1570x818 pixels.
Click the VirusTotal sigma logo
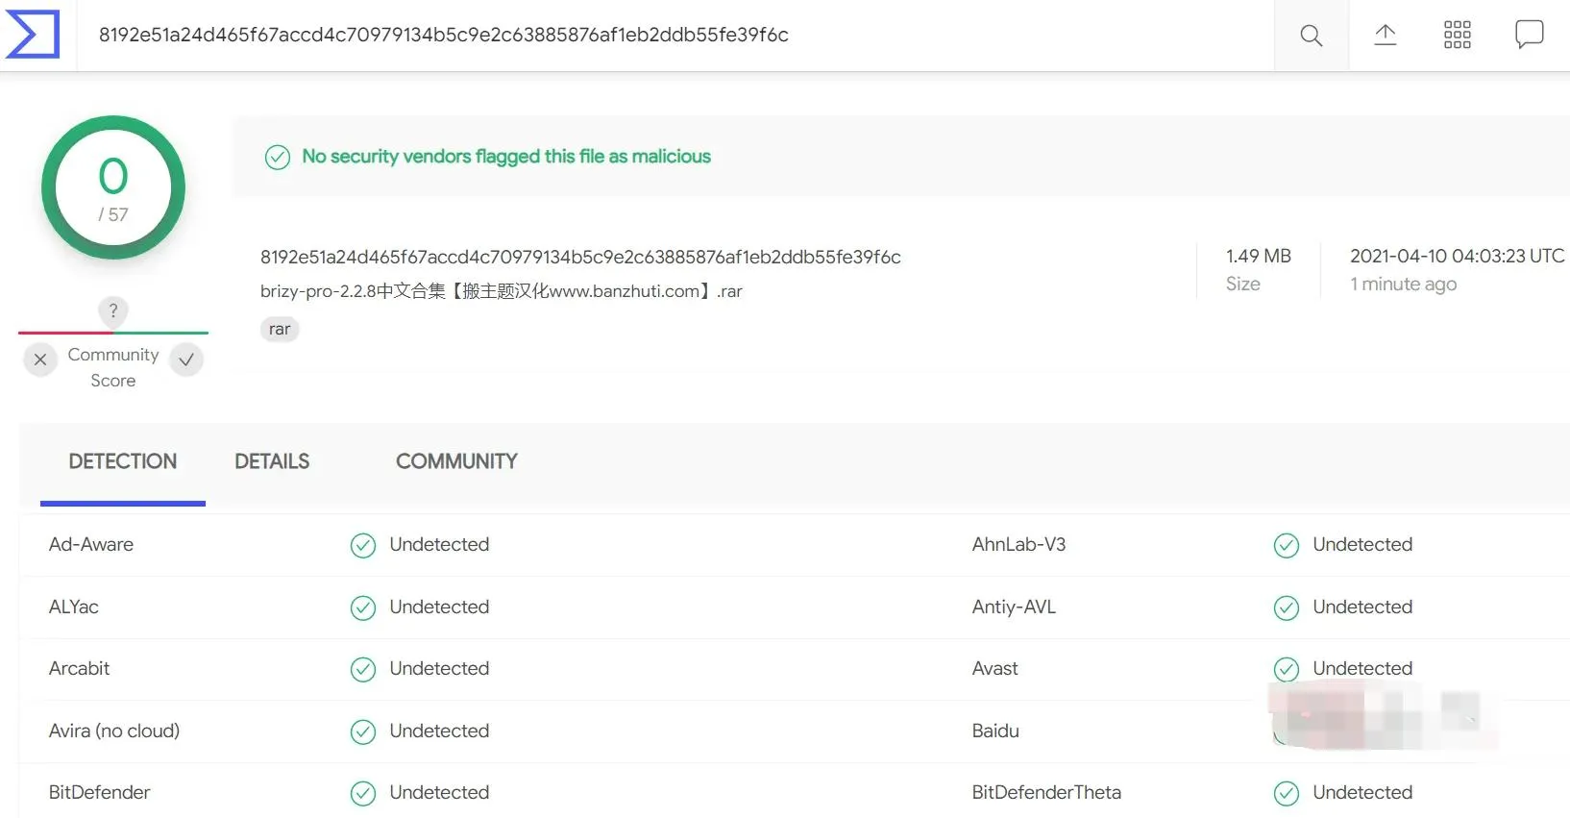33,35
